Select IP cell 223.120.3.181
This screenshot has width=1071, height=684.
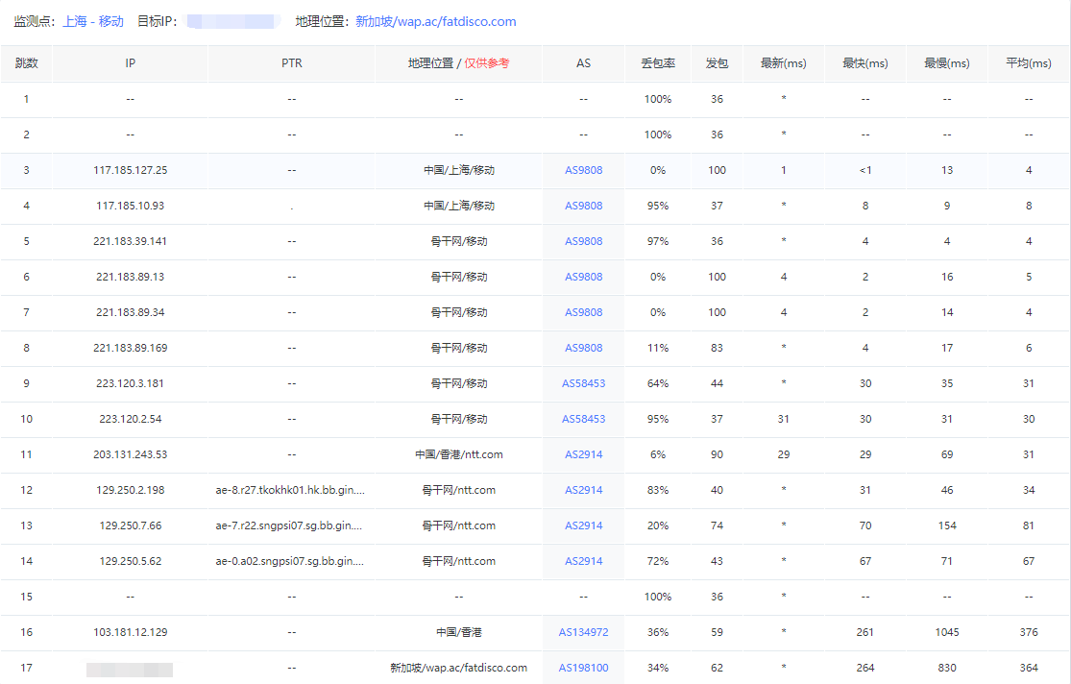[130, 383]
